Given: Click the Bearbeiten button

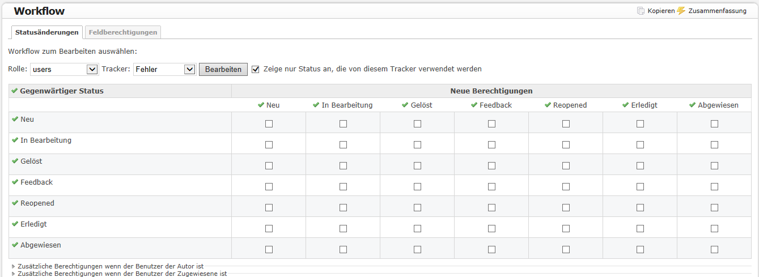Looking at the screenshot, I should pyautogui.click(x=223, y=69).
